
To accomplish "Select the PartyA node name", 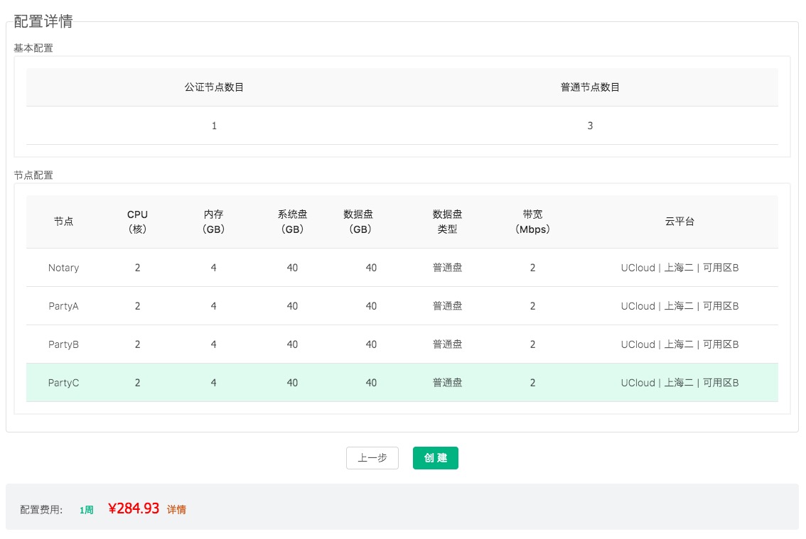I will (64, 306).
